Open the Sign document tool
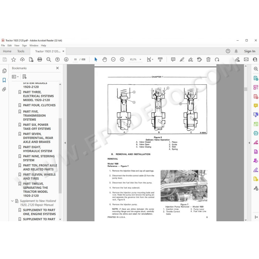This screenshot has height=259, width=259. [191, 60]
